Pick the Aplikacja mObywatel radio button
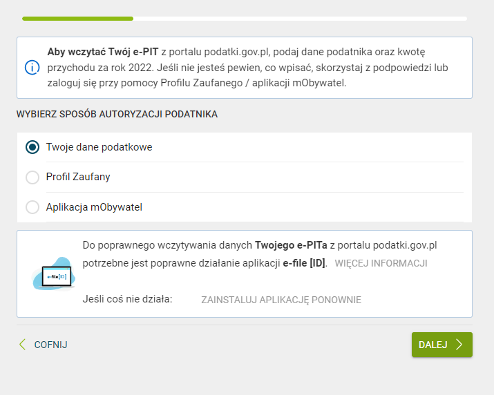 32,207
